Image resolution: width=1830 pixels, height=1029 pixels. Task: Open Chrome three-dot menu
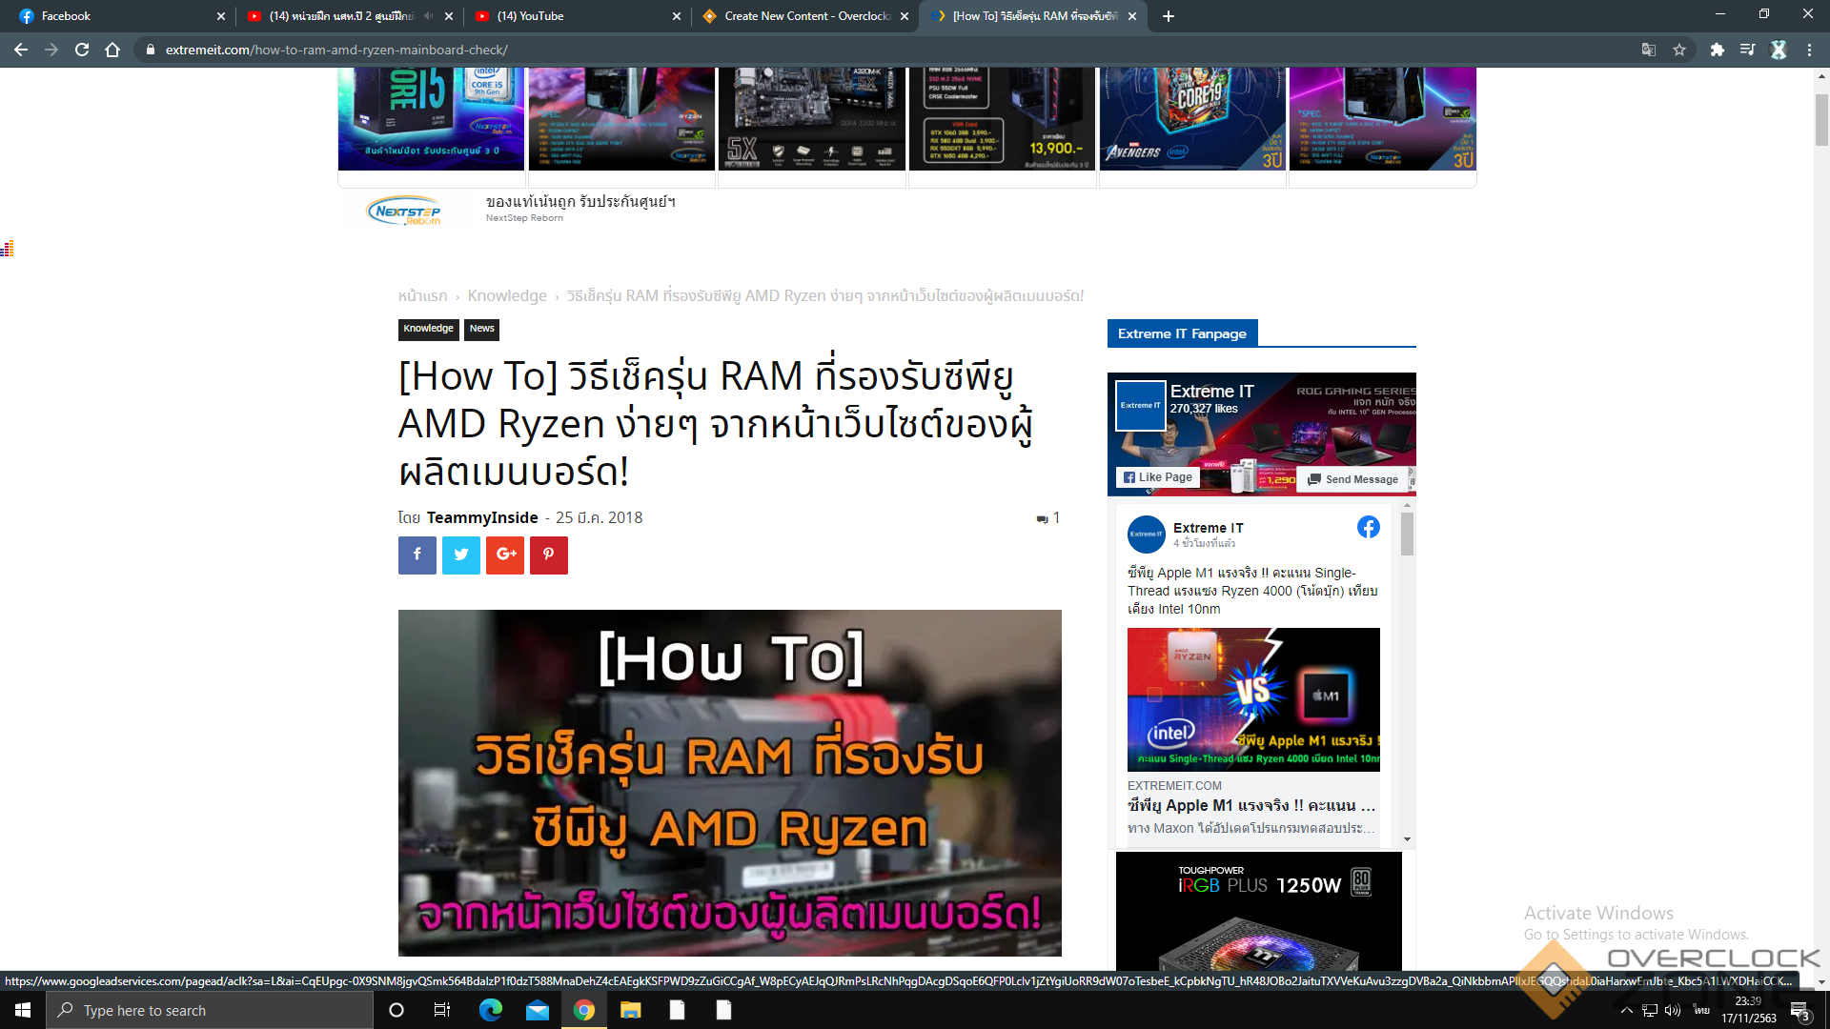pos(1809,50)
